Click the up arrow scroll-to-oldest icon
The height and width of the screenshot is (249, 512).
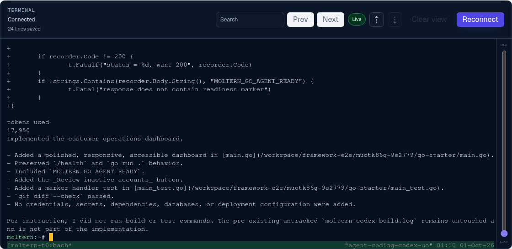coord(377,20)
